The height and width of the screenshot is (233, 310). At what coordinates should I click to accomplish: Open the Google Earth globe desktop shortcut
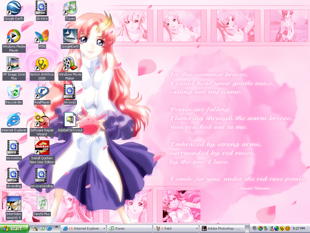coord(13,10)
